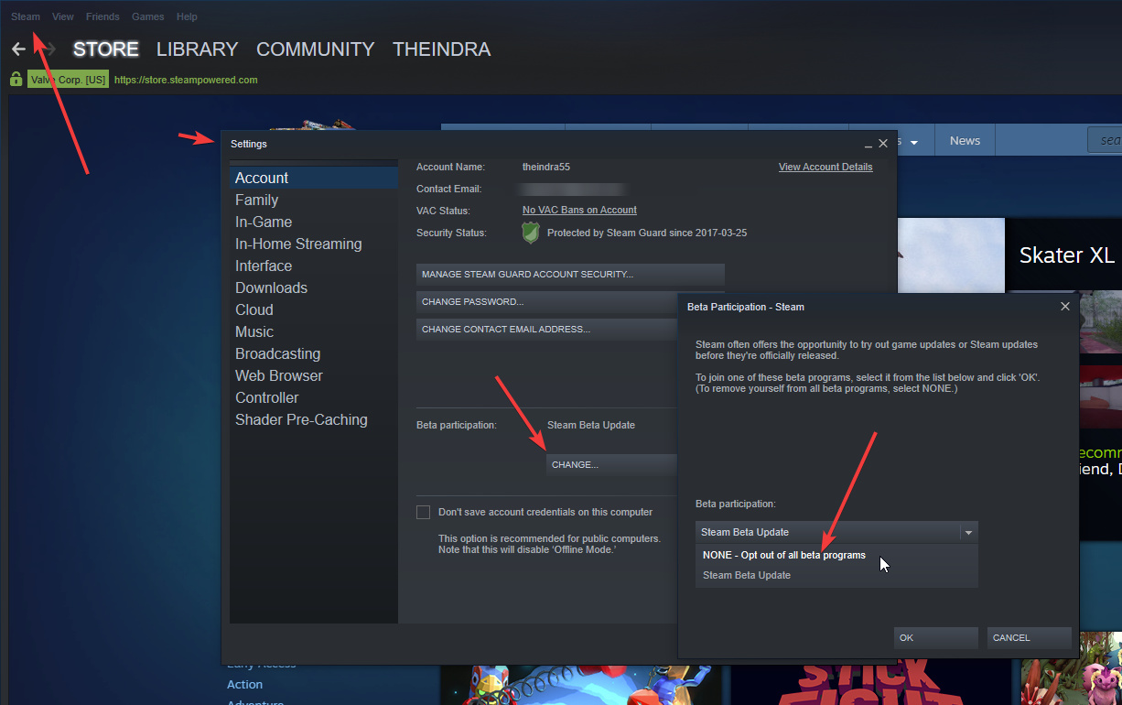The image size is (1122, 705).
Task: Open the Help menu
Action: (187, 16)
